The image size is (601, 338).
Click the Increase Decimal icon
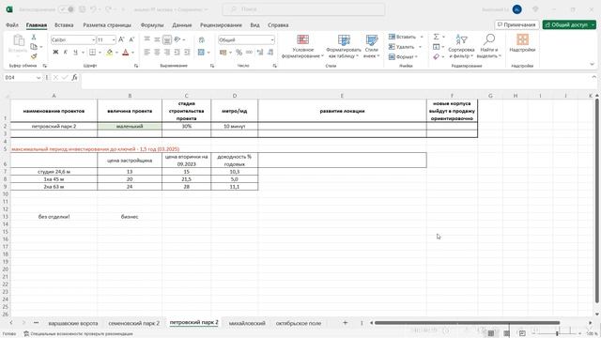[260, 53]
